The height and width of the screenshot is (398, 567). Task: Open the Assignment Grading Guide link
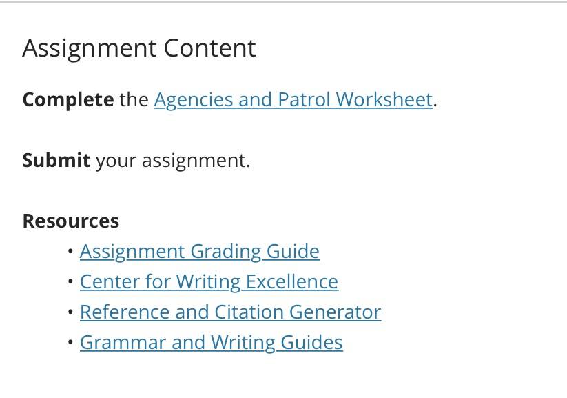[200, 251]
